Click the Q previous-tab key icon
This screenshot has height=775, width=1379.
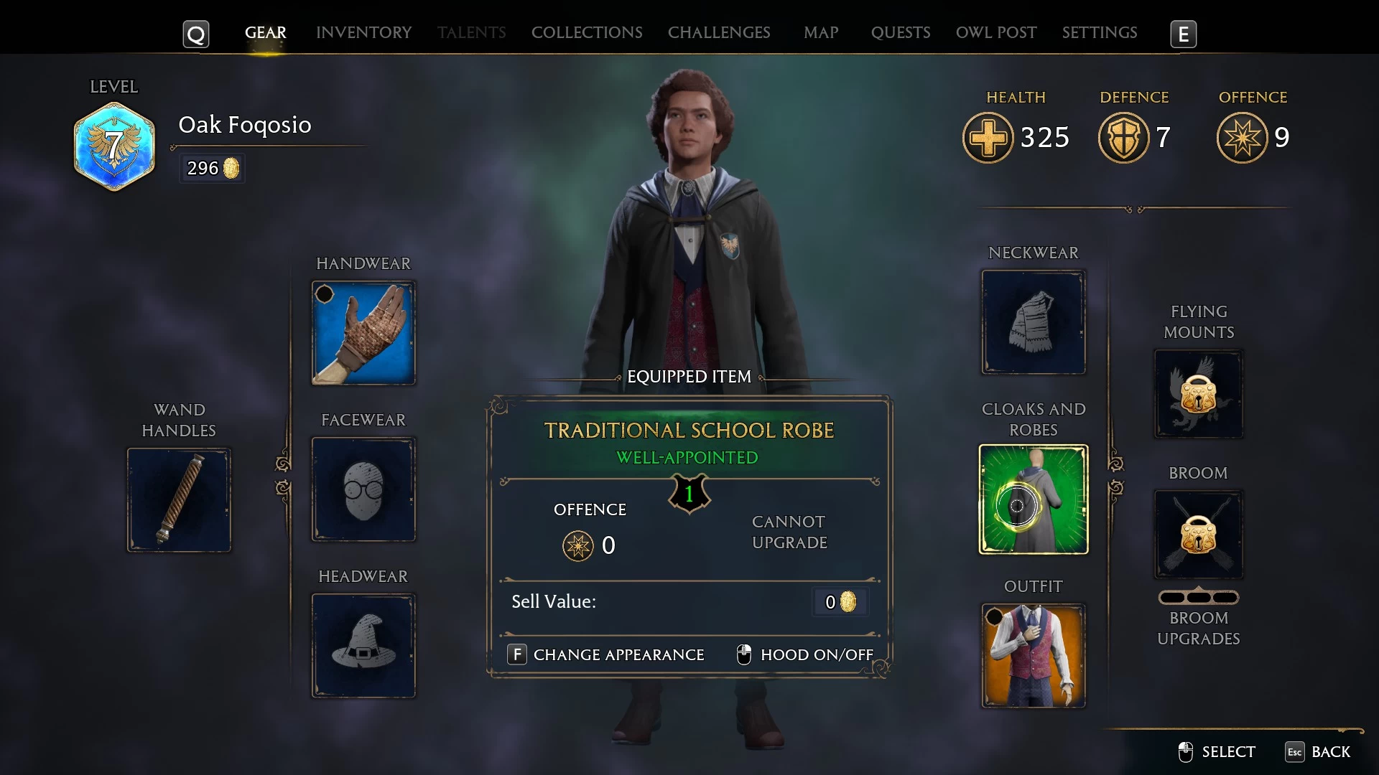tap(196, 34)
